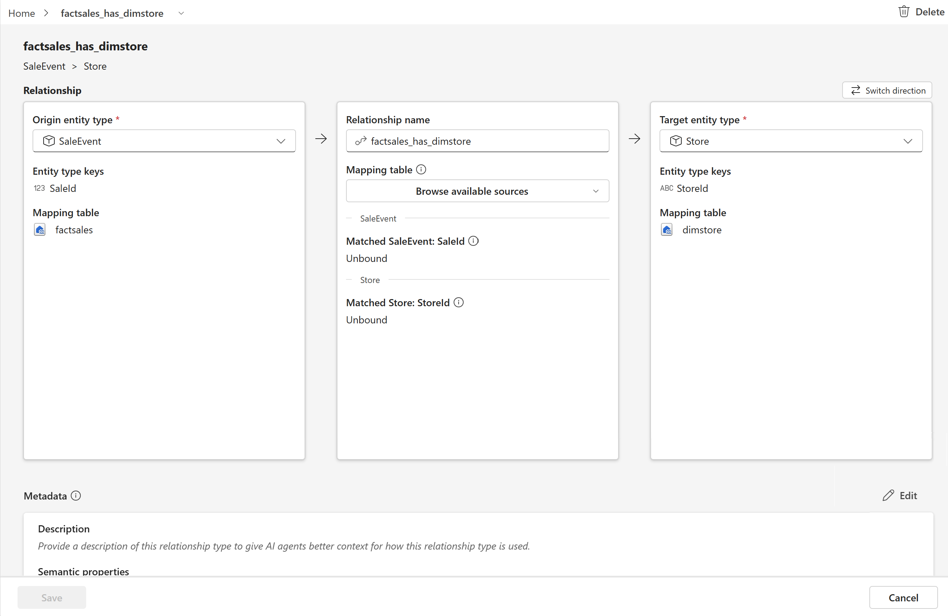Expand Browse available sources dropdown
The image size is (948, 616).
click(478, 191)
